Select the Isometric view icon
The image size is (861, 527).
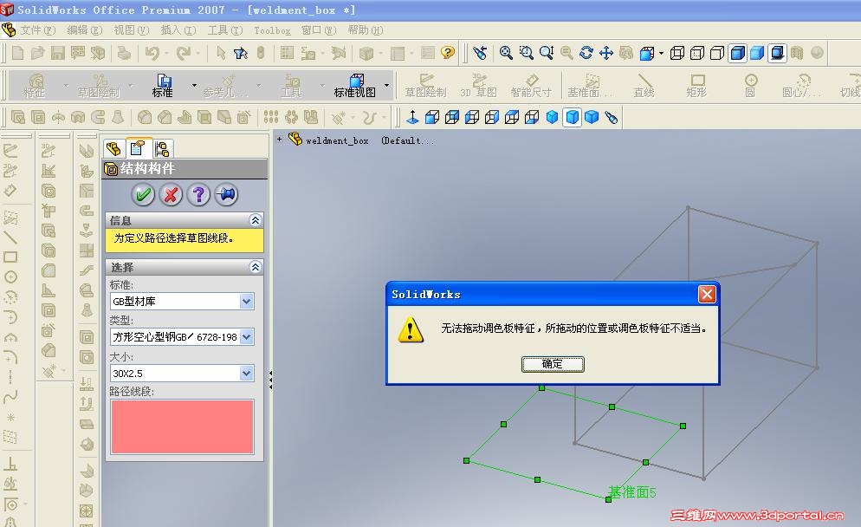(x=552, y=117)
